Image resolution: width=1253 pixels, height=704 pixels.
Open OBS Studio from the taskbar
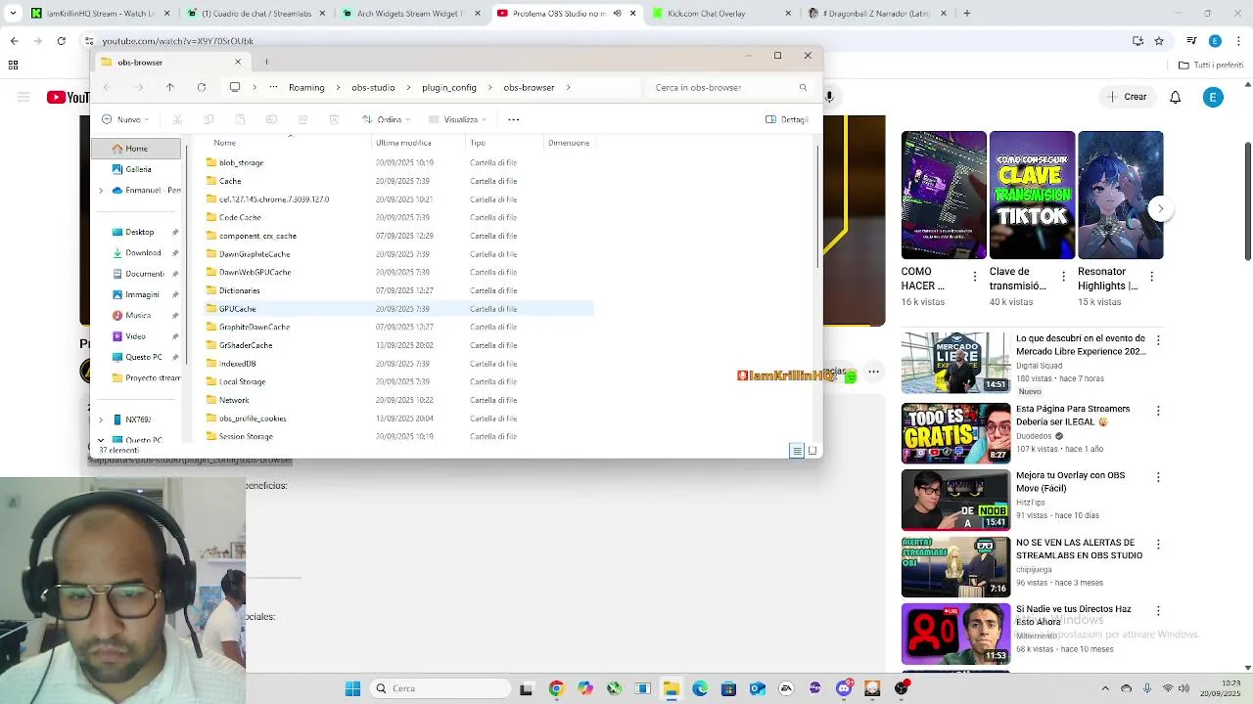pos(902,688)
